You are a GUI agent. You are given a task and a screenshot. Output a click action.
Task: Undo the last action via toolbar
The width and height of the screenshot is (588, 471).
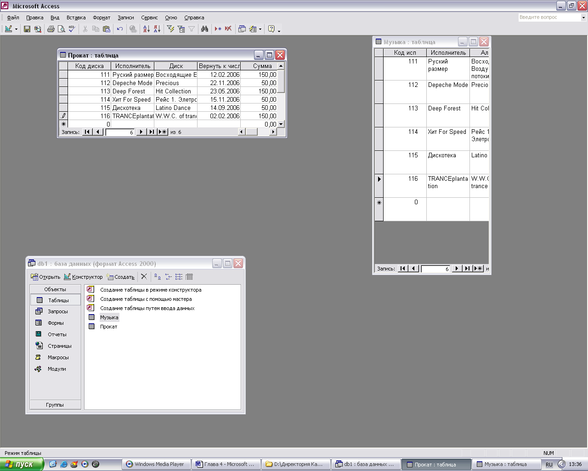(x=120, y=29)
